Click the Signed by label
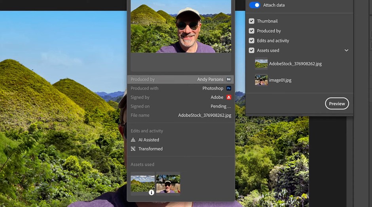Screen dimensions: 372x207 pyautogui.click(x=140, y=97)
